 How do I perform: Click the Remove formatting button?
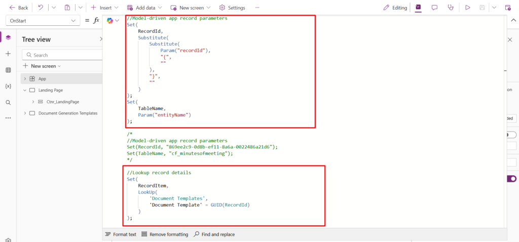tap(165, 234)
